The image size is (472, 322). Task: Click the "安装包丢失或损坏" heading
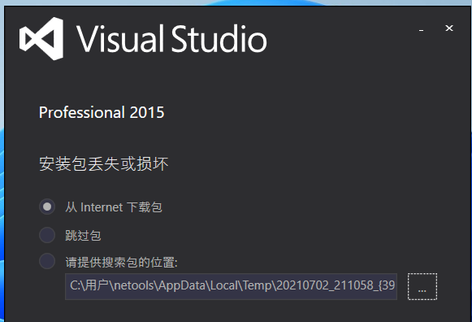click(103, 164)
